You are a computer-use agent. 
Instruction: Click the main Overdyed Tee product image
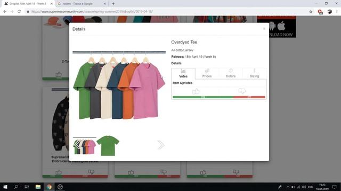tap(119, 85)
